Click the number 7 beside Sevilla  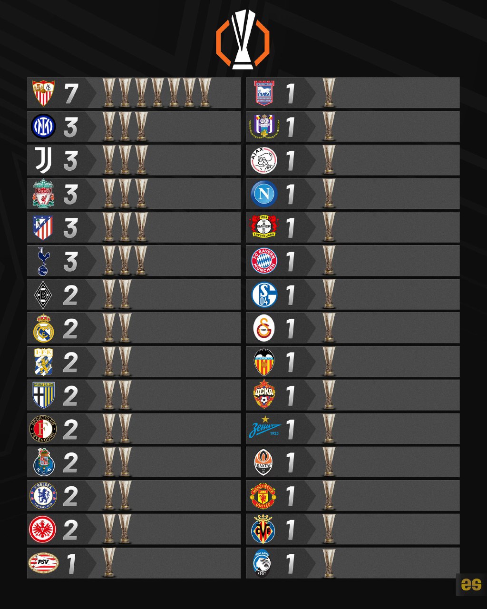tap(71, 94)
